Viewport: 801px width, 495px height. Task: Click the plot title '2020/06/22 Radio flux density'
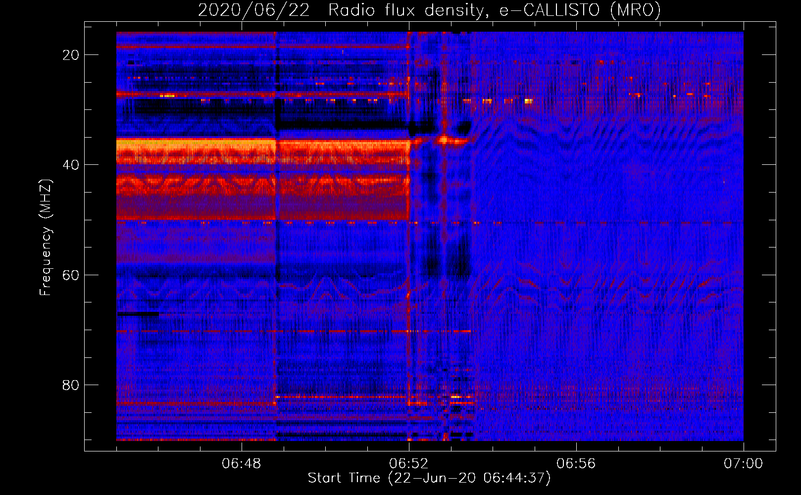point(429,10)
